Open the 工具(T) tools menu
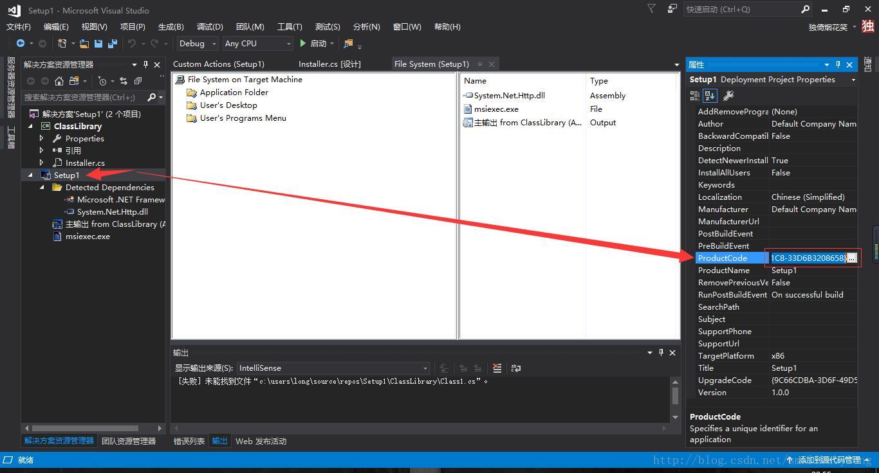This screenshot has height=473, width=879. click(x=290, y=26)
